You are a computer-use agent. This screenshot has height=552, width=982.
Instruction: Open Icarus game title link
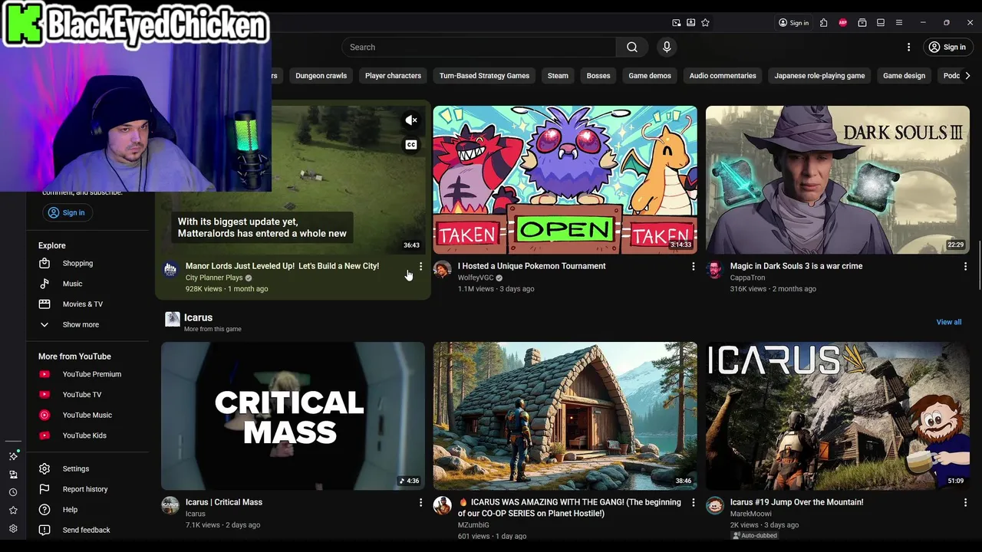(198, 317)
